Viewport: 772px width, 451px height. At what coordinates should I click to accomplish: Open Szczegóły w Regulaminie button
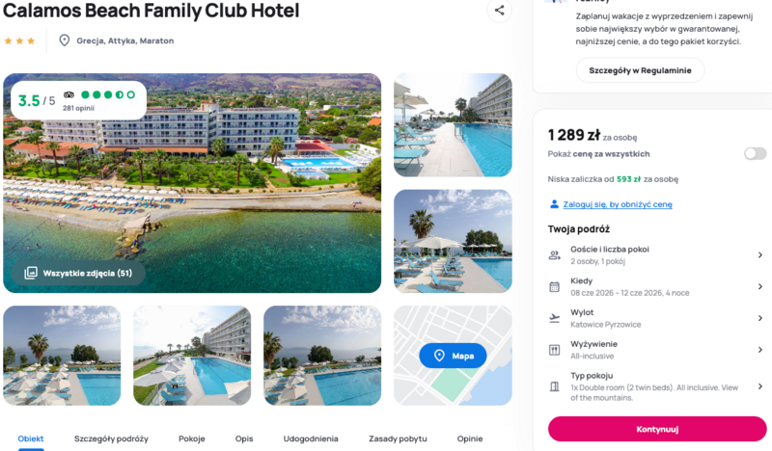[x=640, y=70]
